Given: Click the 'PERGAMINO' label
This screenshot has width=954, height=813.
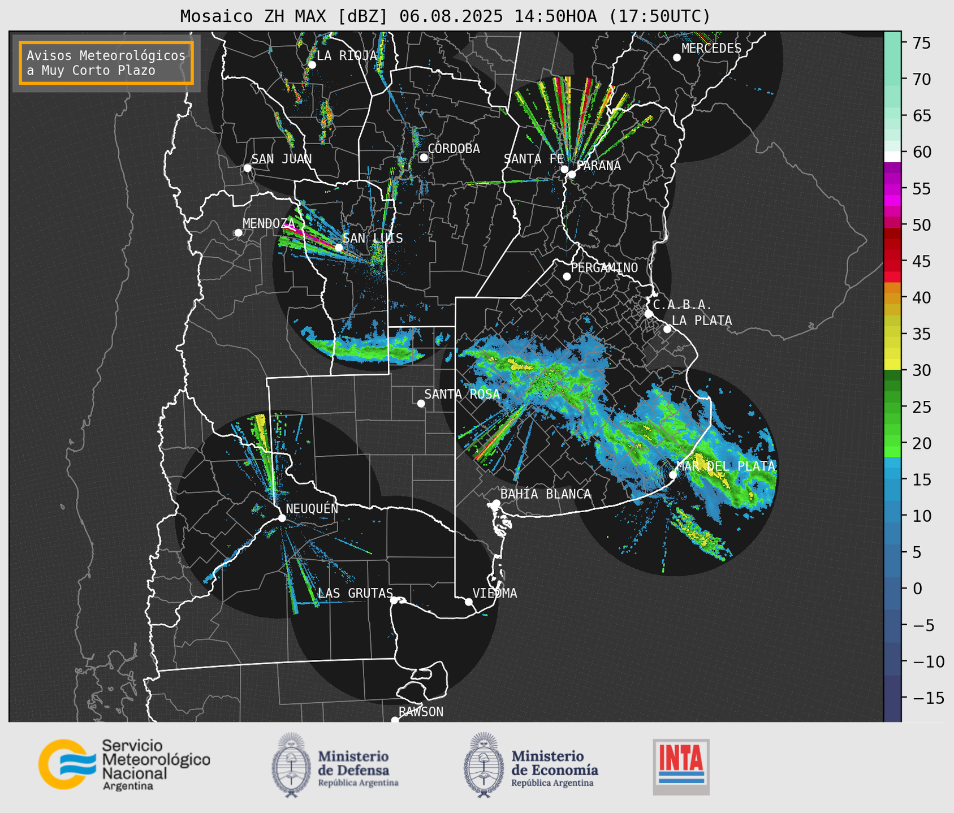Looking at the screenshot, I should 605,267.
